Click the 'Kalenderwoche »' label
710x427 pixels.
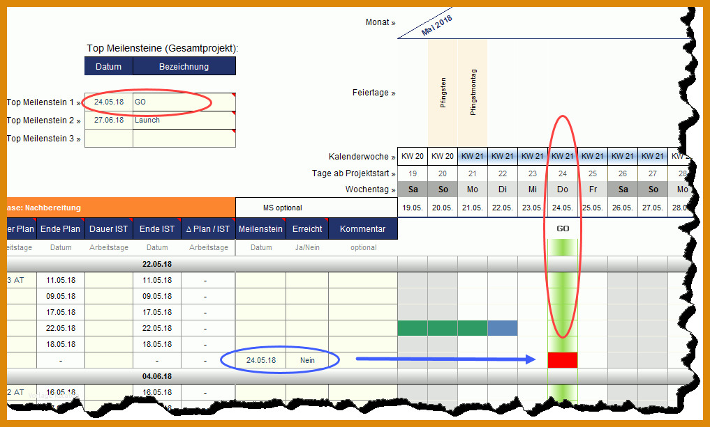click(x=362, y=157)
